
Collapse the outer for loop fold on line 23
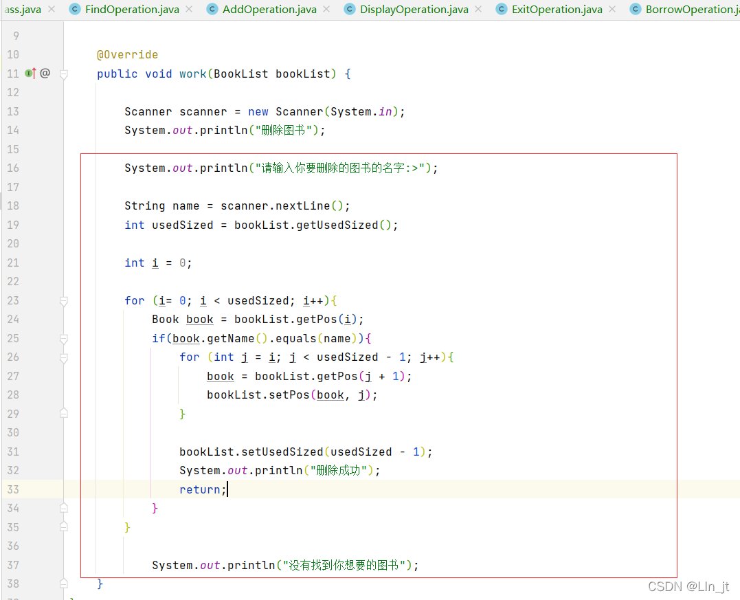click(x=64, y=301)
